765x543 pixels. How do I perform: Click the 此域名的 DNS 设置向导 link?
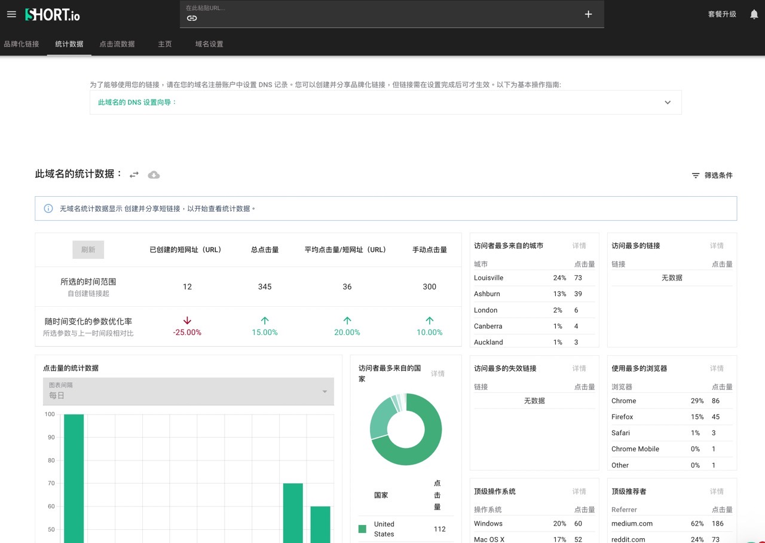[137, 102]
